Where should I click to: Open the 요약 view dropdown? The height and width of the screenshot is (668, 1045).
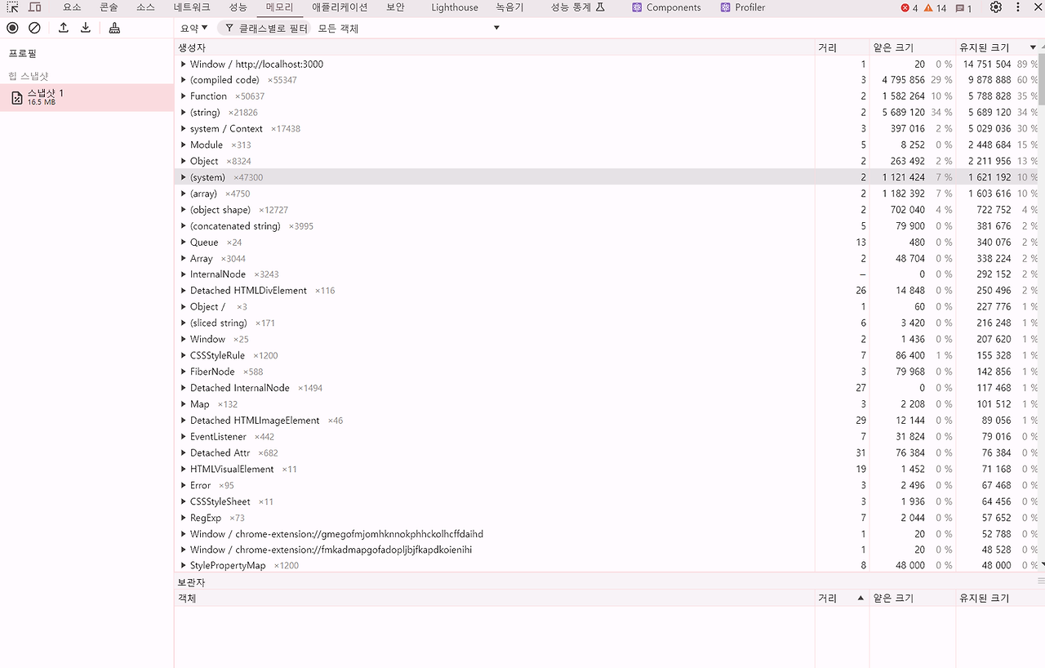click(x=194, y=28)
